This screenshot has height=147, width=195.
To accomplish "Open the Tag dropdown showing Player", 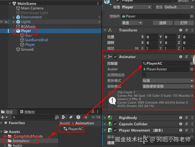I will 136,7.
